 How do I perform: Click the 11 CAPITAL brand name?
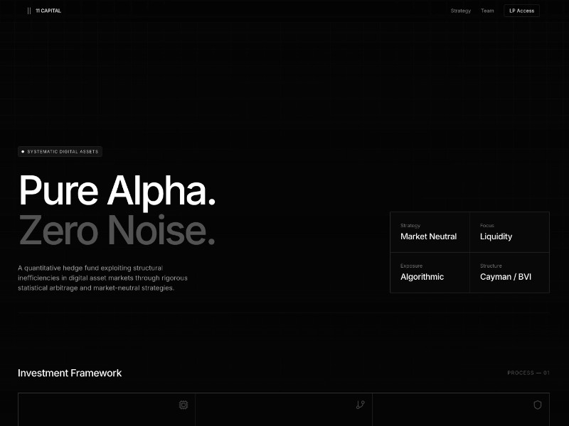click(x=48, y=11)
